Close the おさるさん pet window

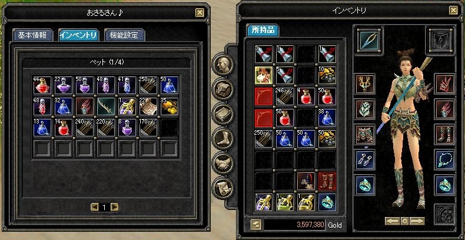200,12
